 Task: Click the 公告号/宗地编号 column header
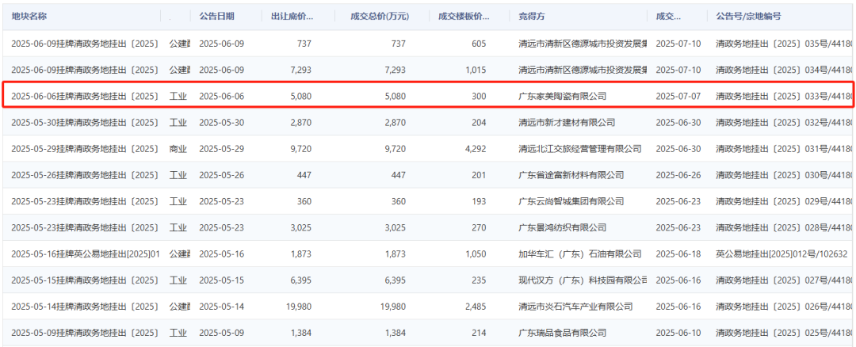pyautogui.click(x=748, y=16)
